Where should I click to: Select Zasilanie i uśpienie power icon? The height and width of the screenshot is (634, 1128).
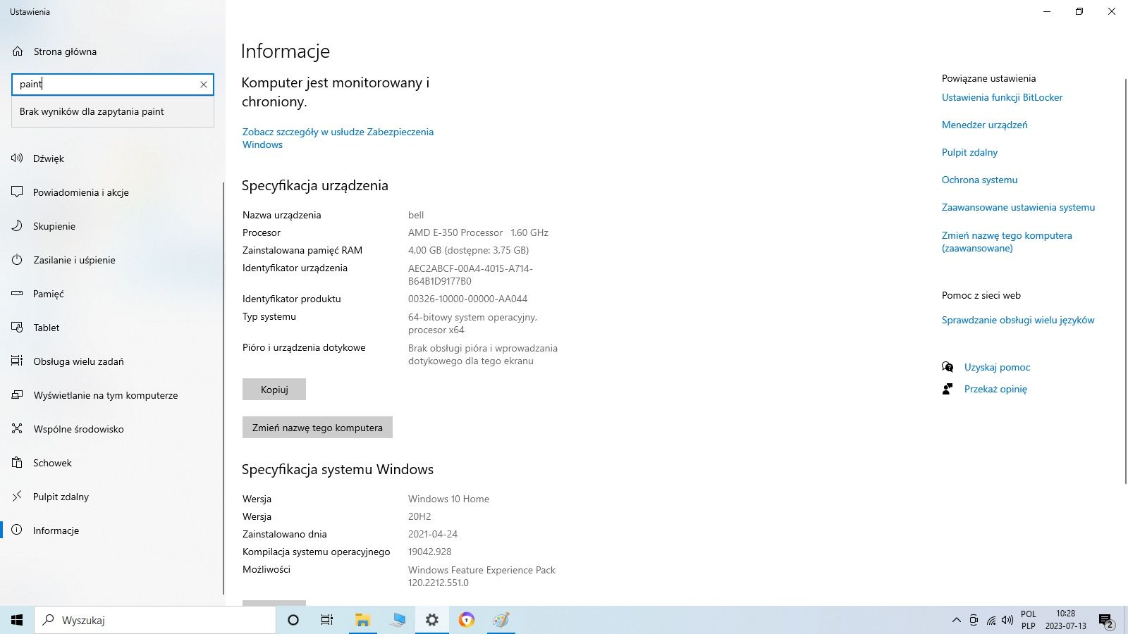click(18, 260)
